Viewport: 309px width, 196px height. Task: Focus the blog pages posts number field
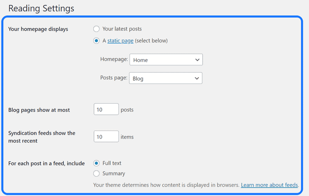pyautogui.click(x=106, y=110)
